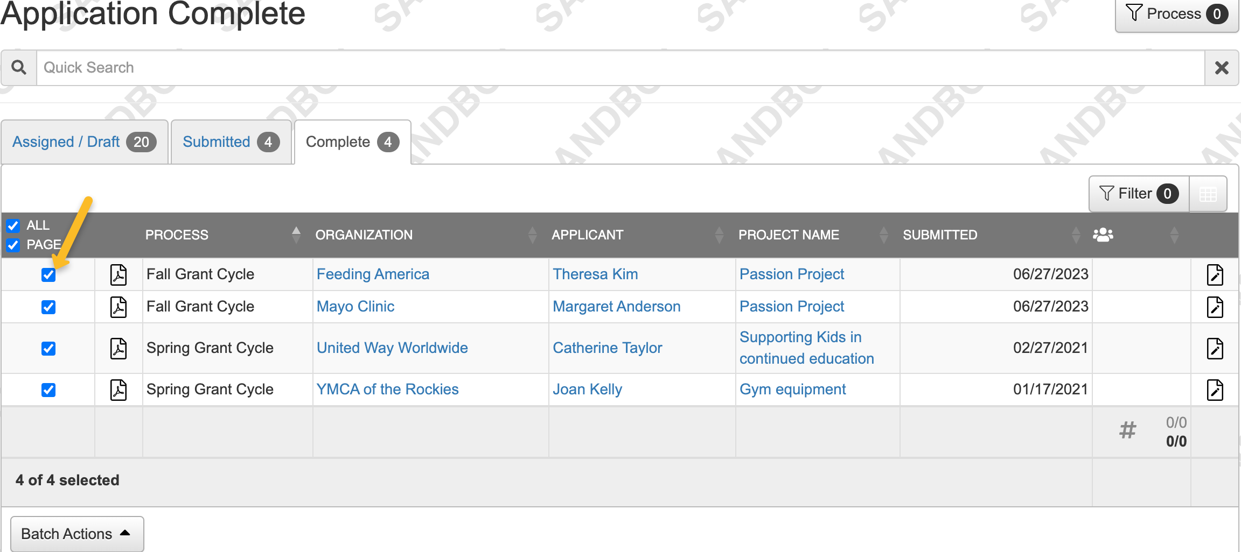The image size is (1241, 552).
Task: Open the grid column view icon
Action: coord(1208,194)
